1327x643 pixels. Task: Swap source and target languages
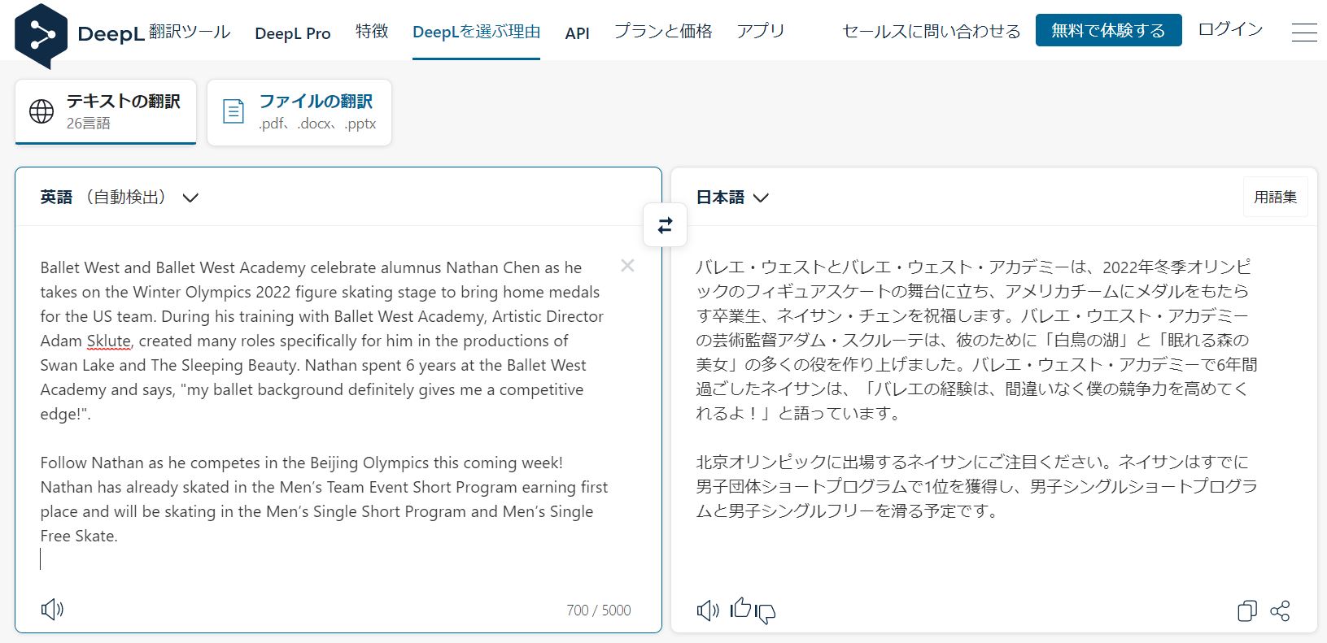coord(665,225)
